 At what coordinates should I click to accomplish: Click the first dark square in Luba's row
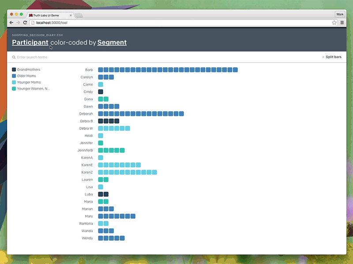point(101,194)
